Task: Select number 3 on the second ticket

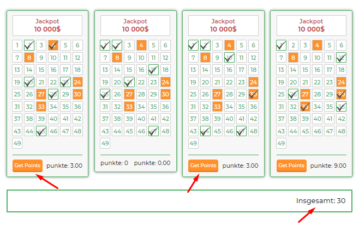Action: [x=129, y=45]
